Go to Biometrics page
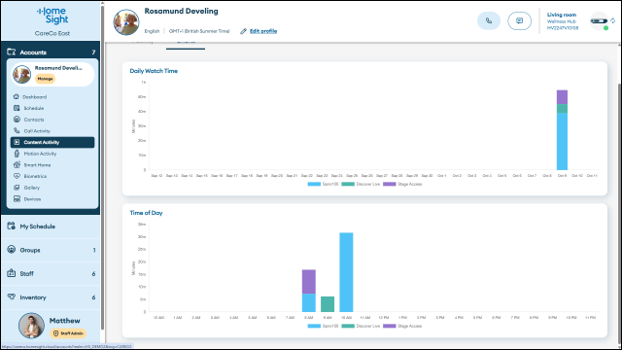622x350 pixels. point(52,176)
